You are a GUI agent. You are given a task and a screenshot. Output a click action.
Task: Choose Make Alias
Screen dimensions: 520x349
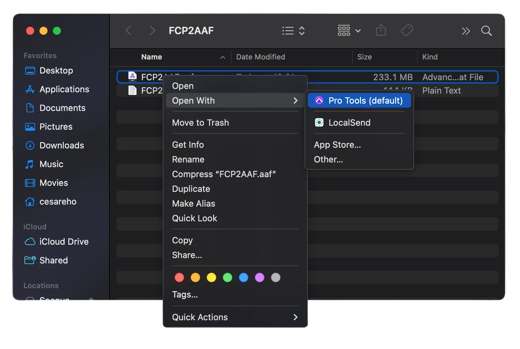[235, 204]
